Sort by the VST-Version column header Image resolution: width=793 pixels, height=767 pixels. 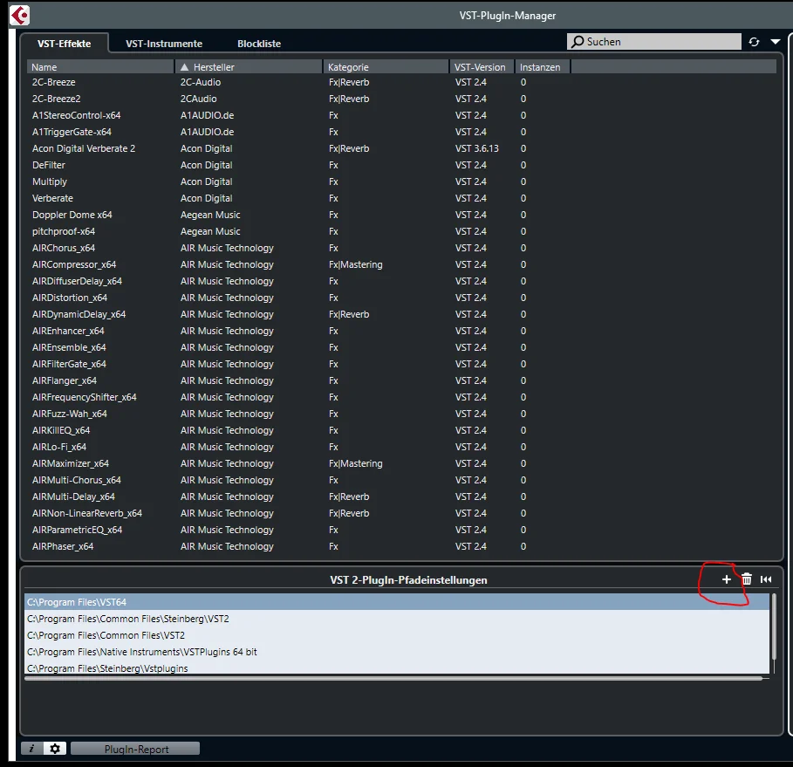[x=482, y=67]
